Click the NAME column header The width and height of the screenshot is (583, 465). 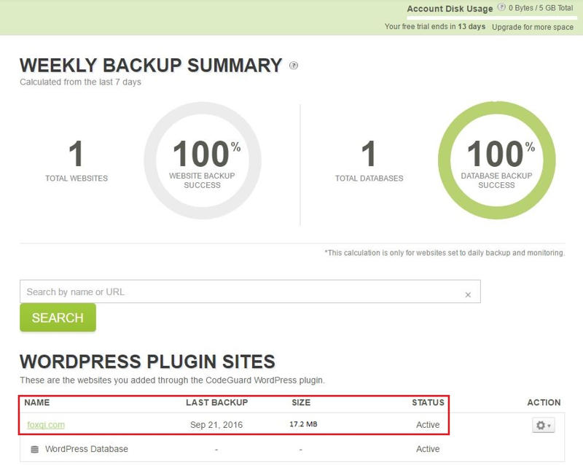(x=37, y=402)
